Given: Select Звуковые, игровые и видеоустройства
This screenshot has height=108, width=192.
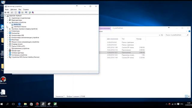Looking at the screenshot, I should click(x=25, y=29).
